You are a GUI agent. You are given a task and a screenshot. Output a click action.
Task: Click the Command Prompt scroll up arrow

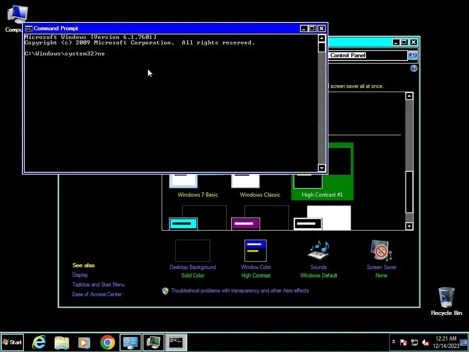point(322,38)
